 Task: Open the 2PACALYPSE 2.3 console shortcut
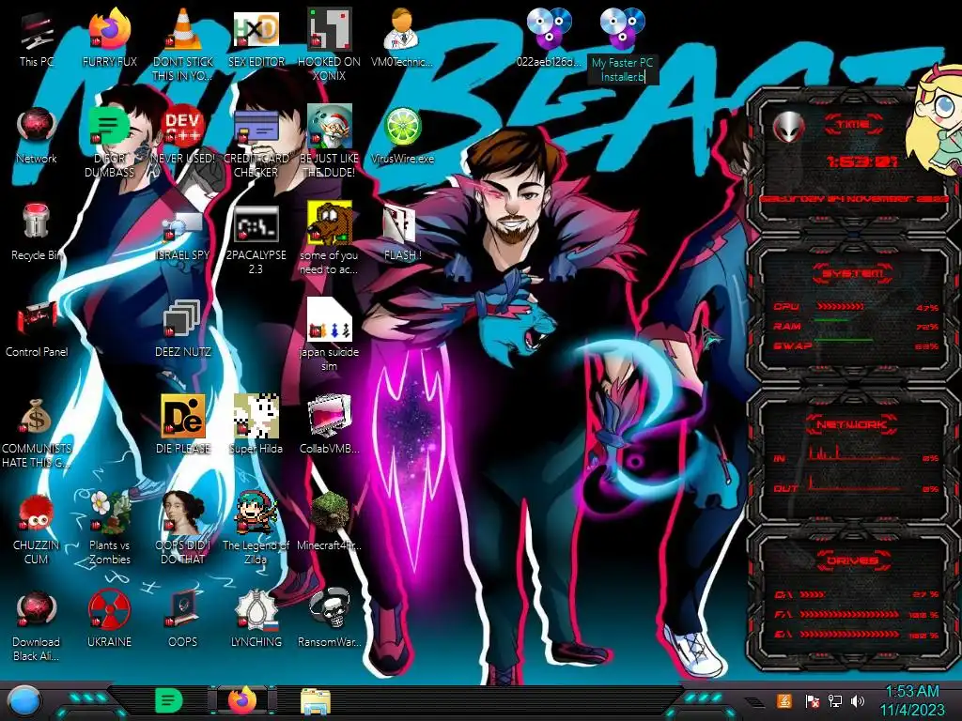click(256, 239)
